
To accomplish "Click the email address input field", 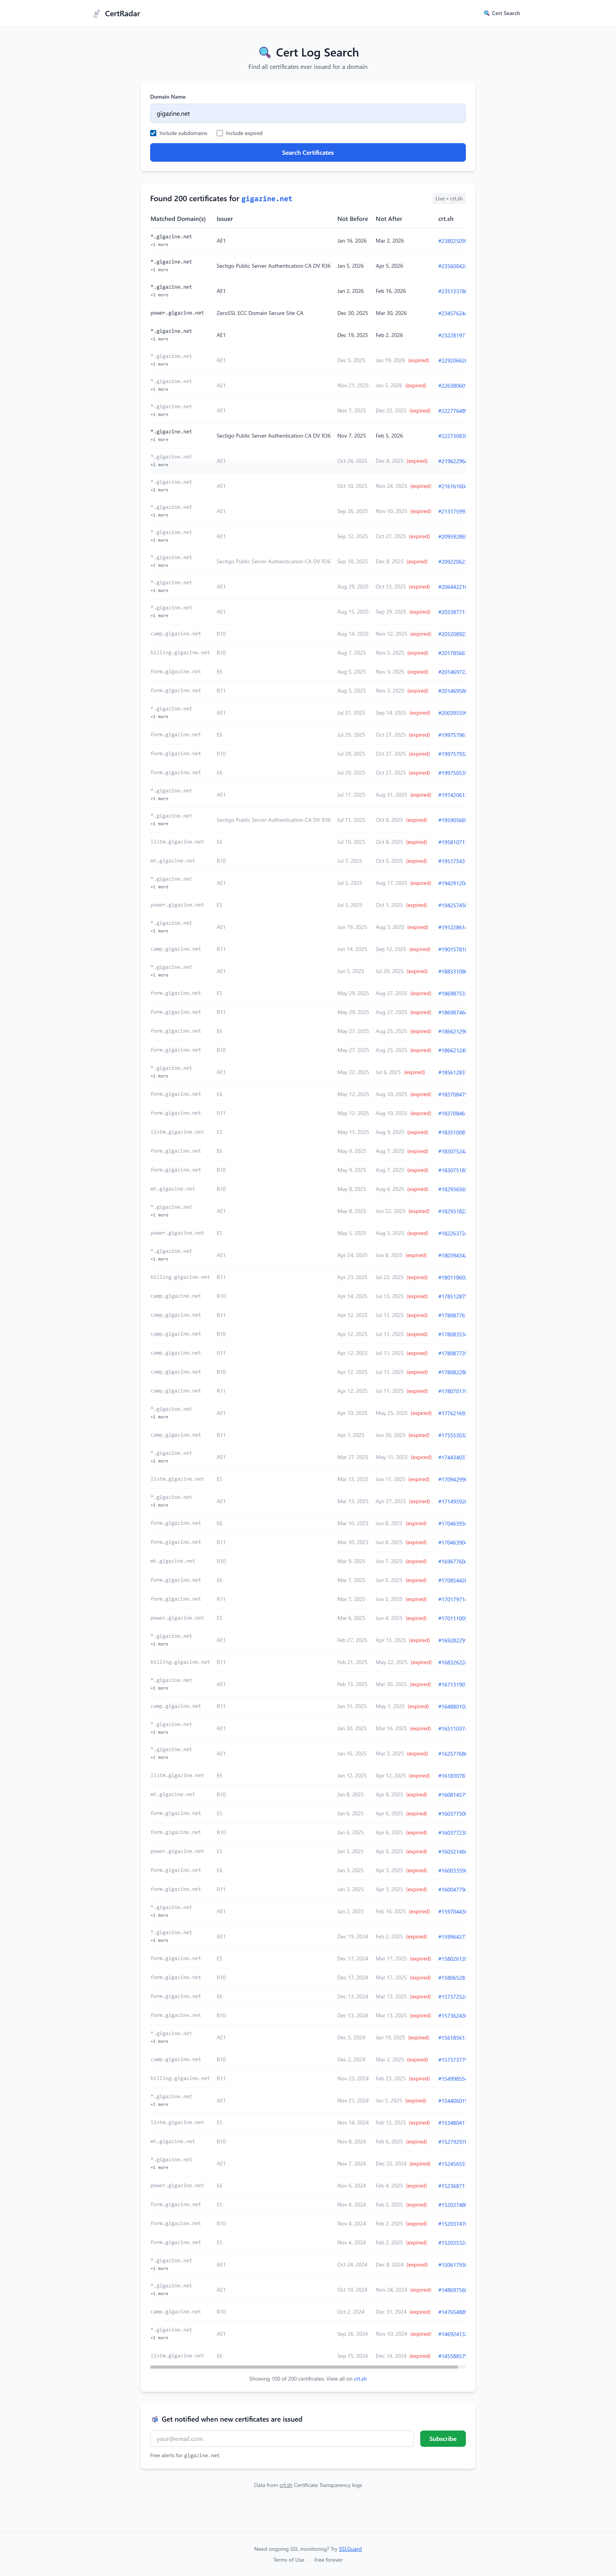I will click(282, 2439).
